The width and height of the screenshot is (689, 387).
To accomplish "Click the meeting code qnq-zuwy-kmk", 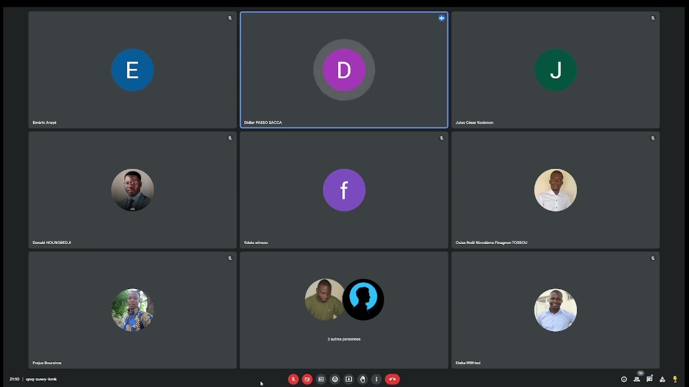I will pos(41,379).
